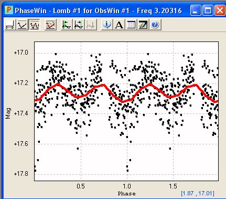The width and height of the screenshot is (226, 199).
Task: Toggle the double-phase curve view icon
Action: [x=35, y=25]
